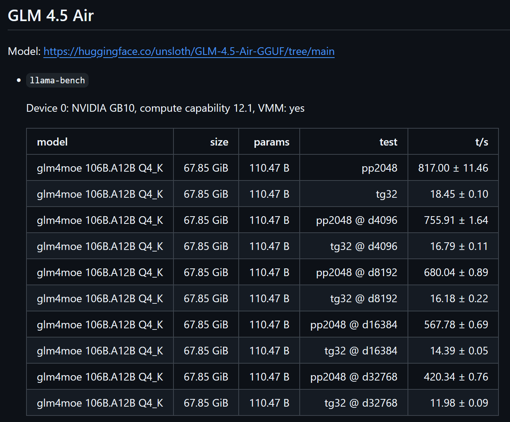This screenshot has height=422, width=510.
Task: Click the model column header
Action: click(52, 142)
